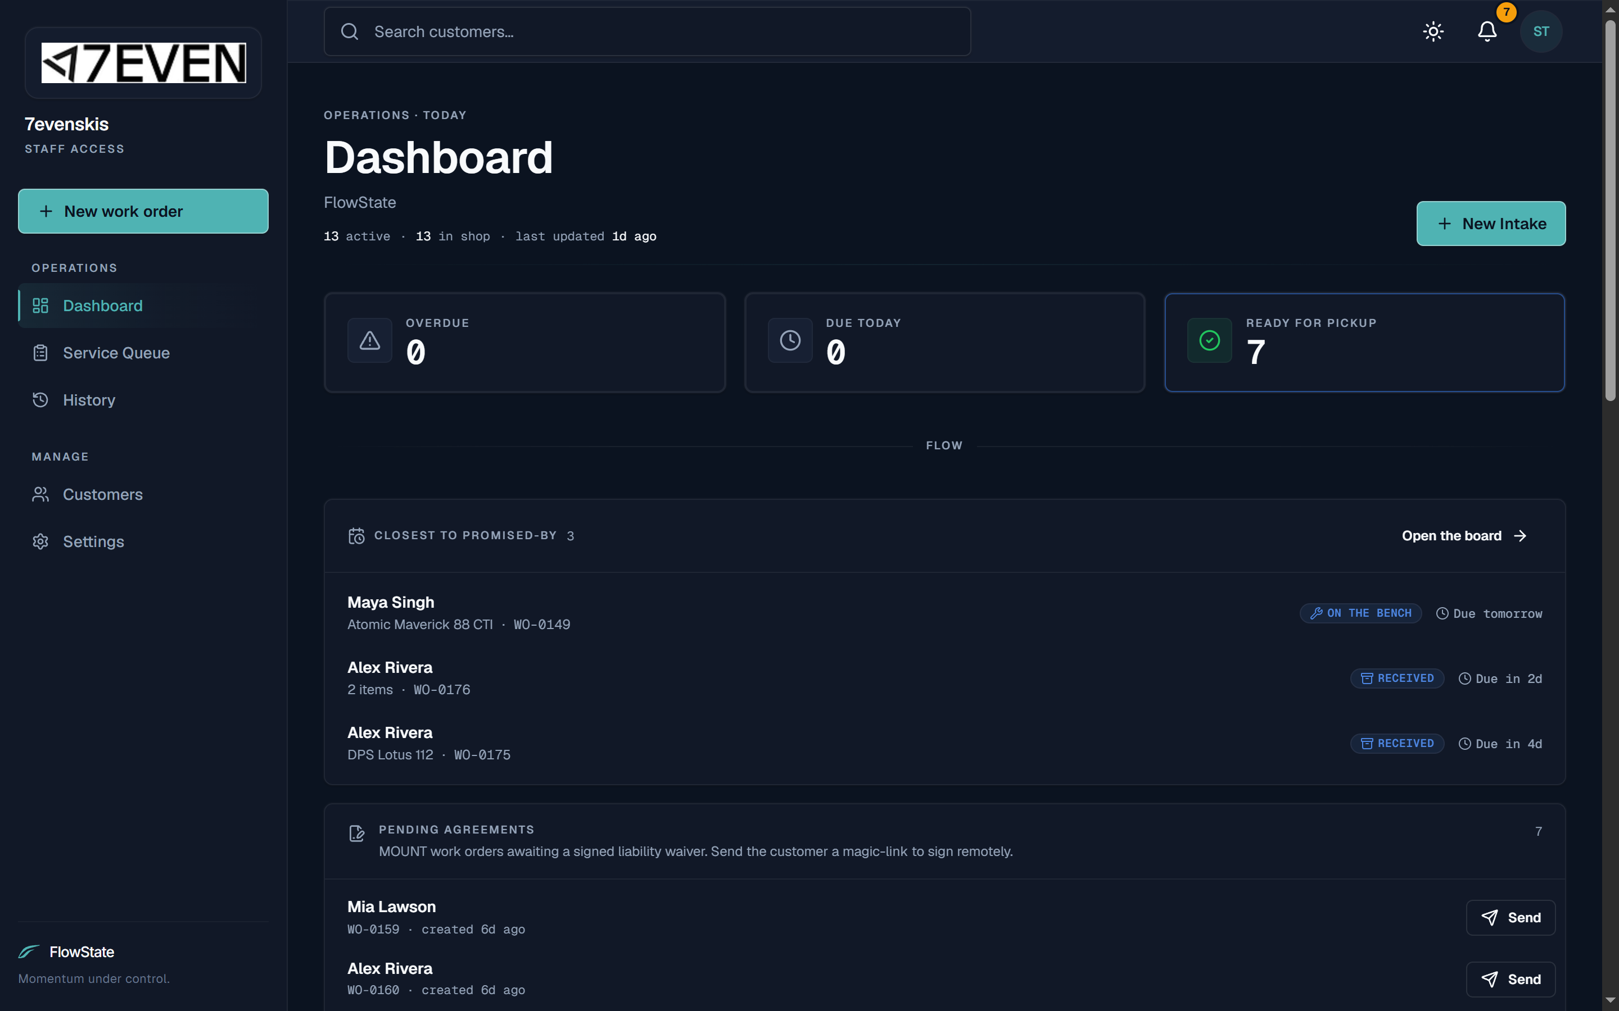Click the wrench icon in bench badge

[x=1316, y=613]
